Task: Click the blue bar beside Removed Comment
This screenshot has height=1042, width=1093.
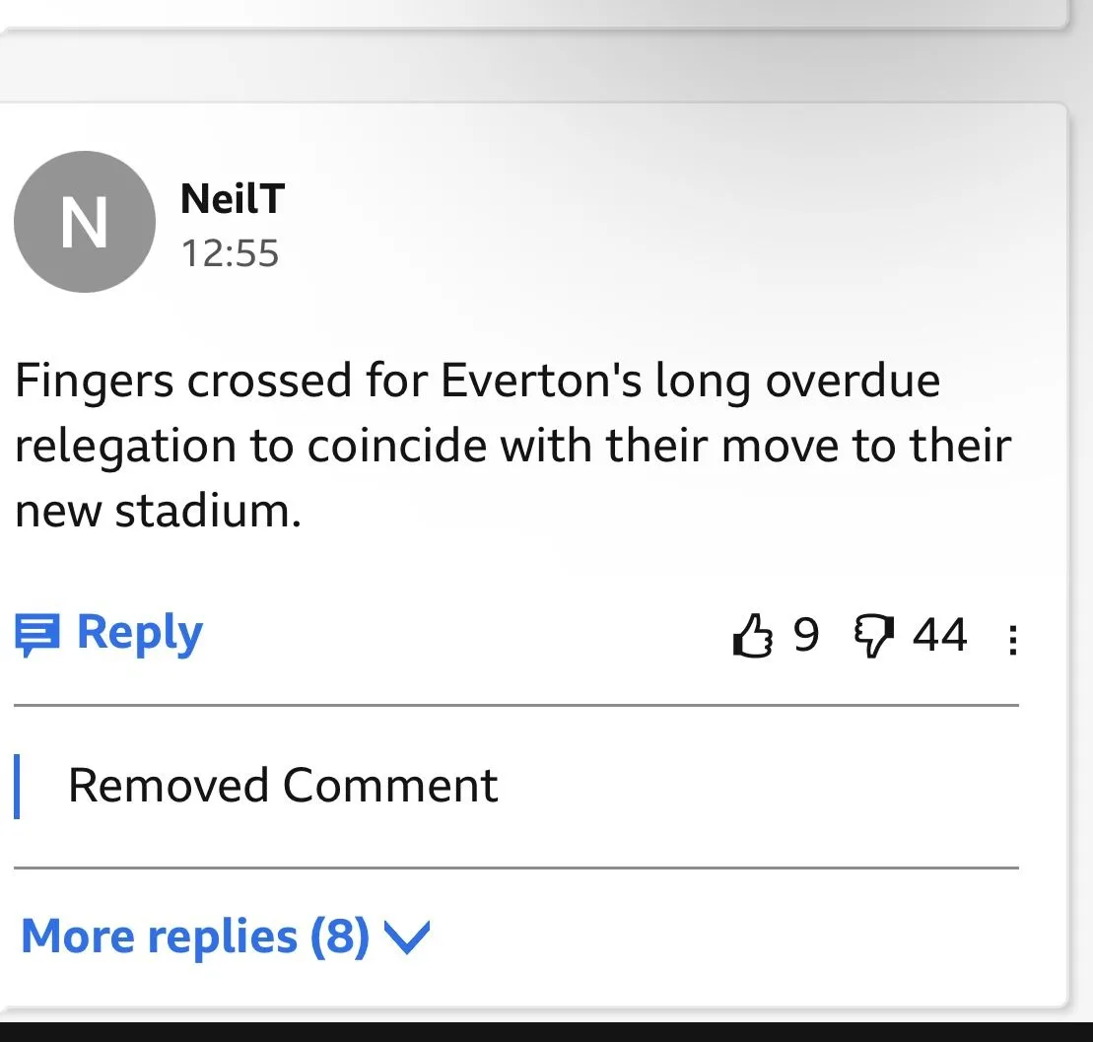Action: tap(17, 786)
